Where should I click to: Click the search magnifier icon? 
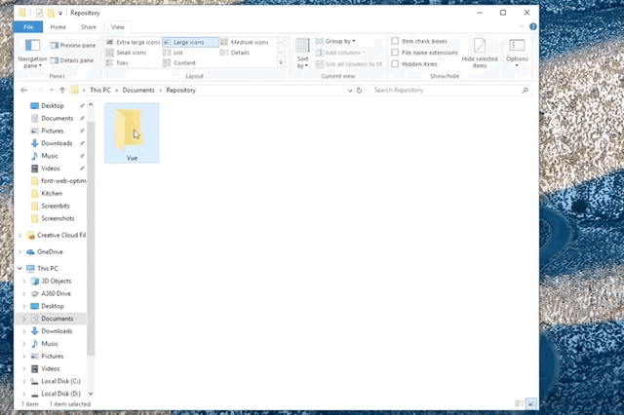point(525,91)
